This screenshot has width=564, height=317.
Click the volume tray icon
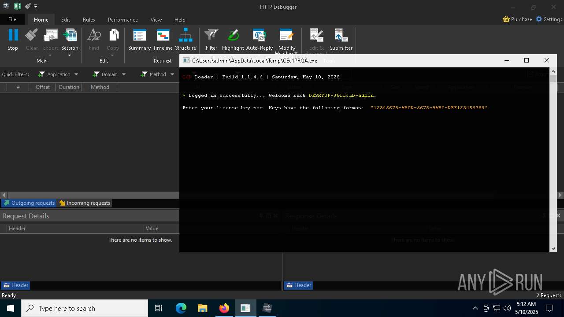click(507, 308)
